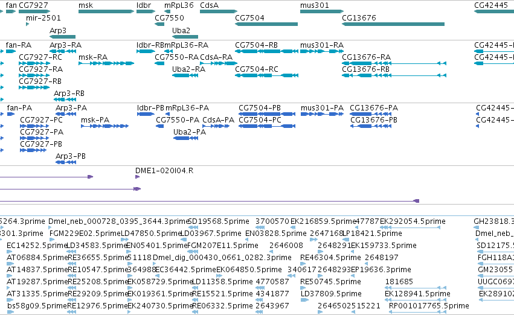Click the CG7504-PB protein label
The height and width of the screenshot is (315, 514).
pyautogui.click(x=260, y=108)
